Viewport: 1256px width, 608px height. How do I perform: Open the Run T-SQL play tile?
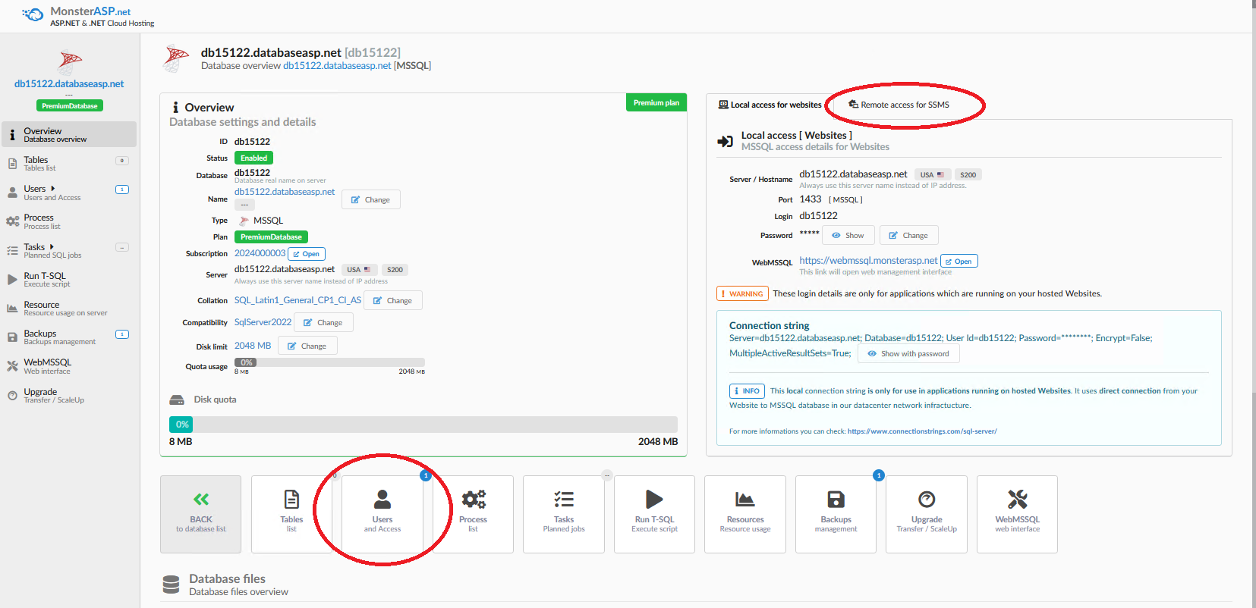click(x=654, y=513)
